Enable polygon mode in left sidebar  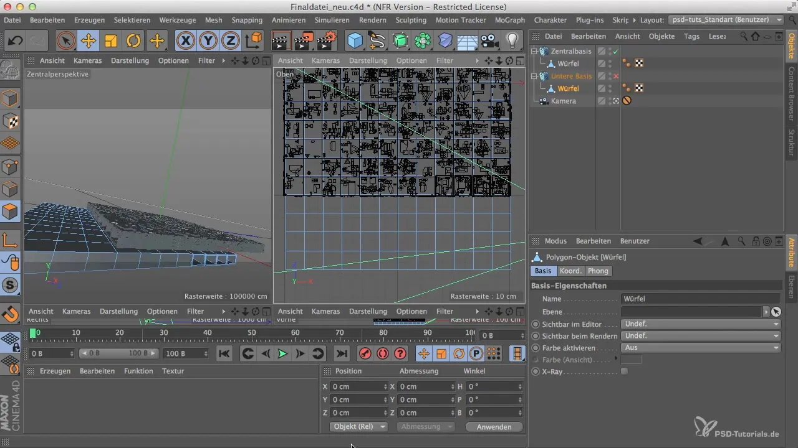click(x=11, y=212)
